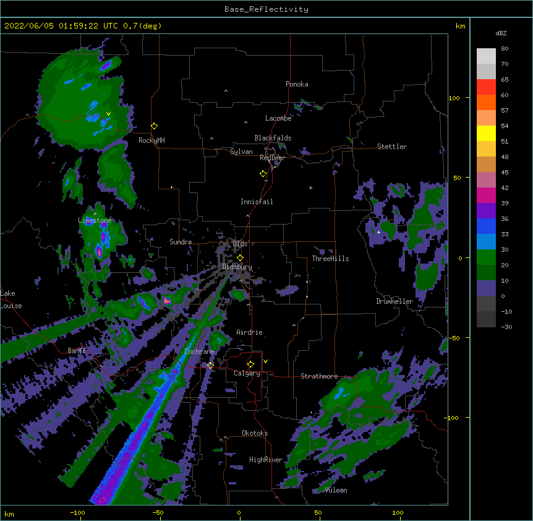Click the HighRiver town label
Image resolution: width=533 pixels, height=521 pixels.
pyautogui.click(x=266, y=460)
